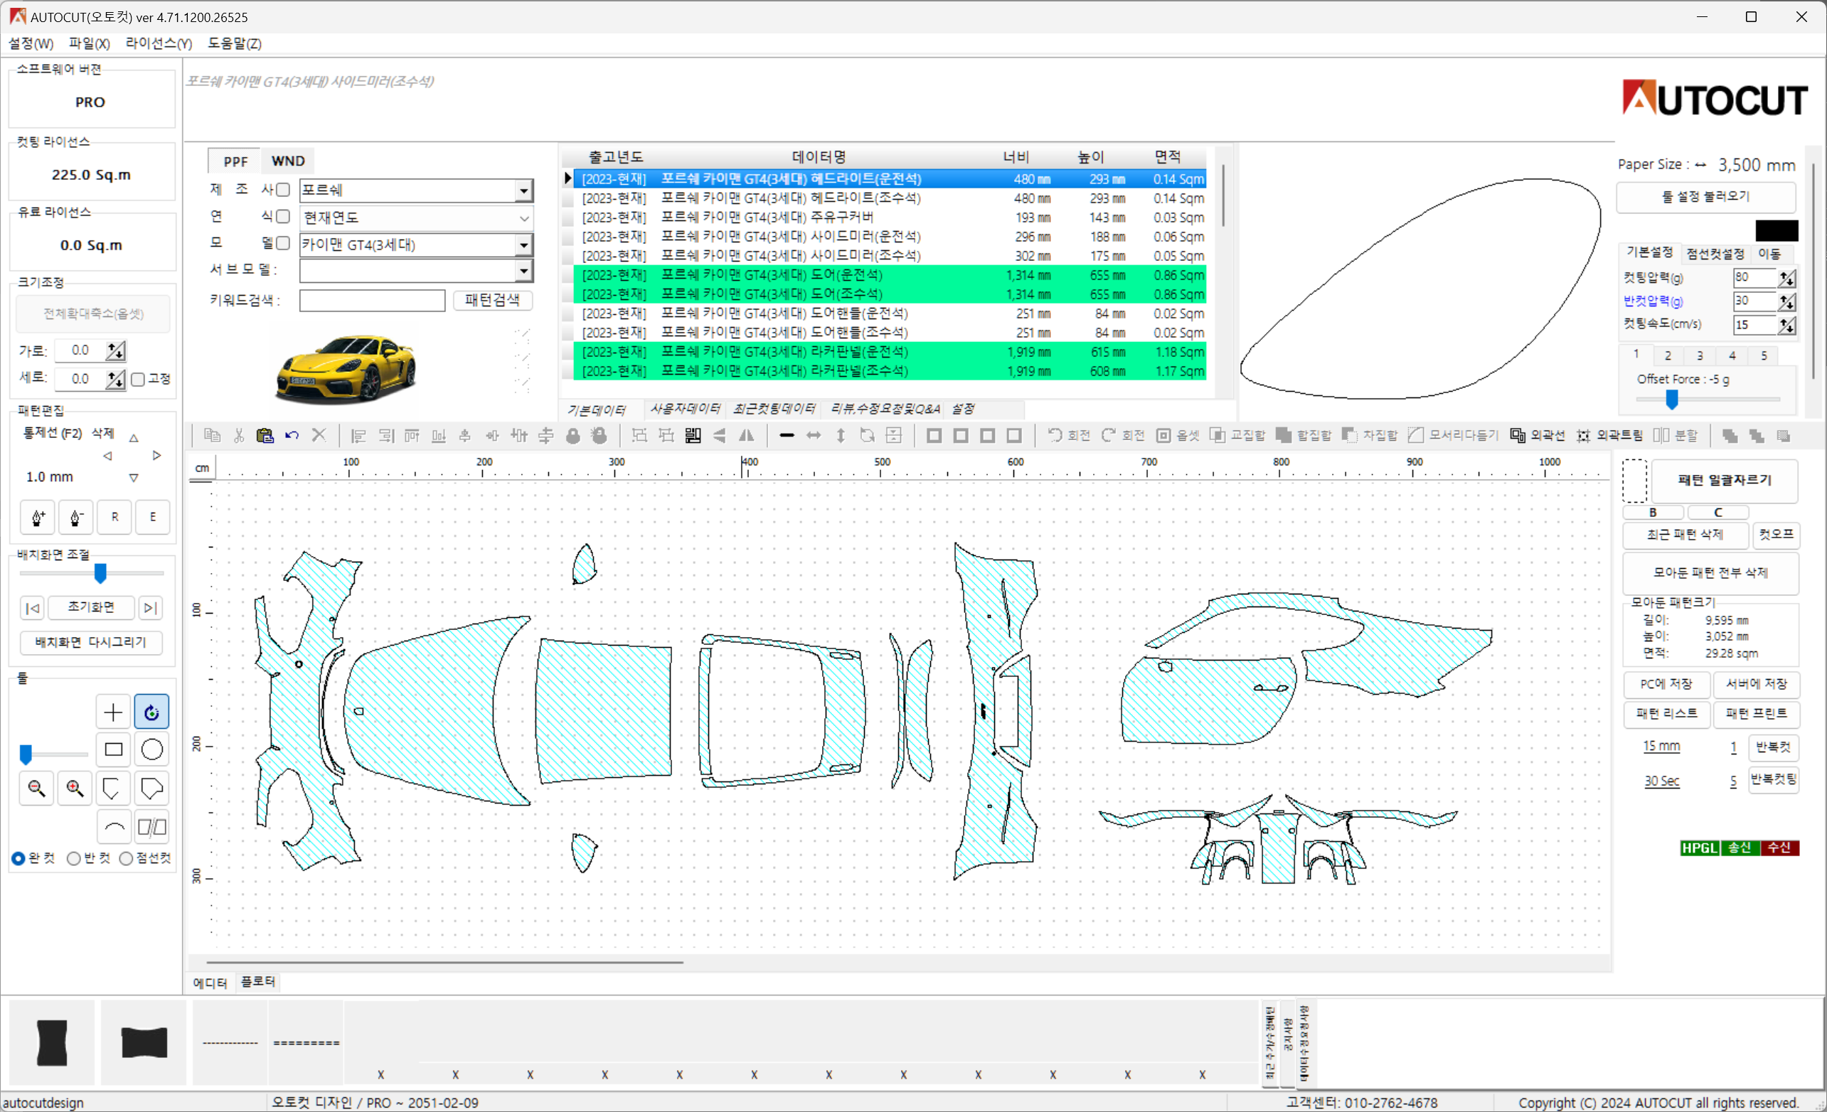Switch to the WND tab

[x=288, y=161]
